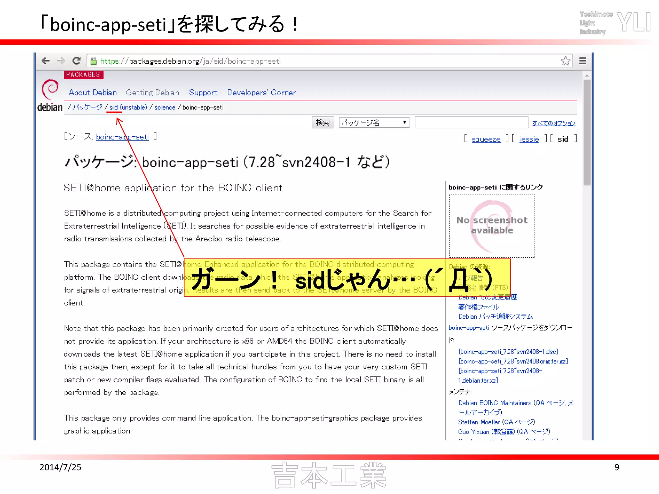Click the 'メンテナ:' label

[460, 392]
